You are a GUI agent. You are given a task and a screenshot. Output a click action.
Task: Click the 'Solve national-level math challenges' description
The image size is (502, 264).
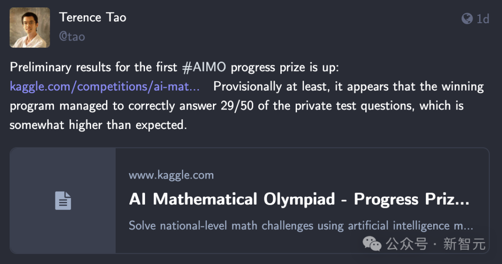301,225
